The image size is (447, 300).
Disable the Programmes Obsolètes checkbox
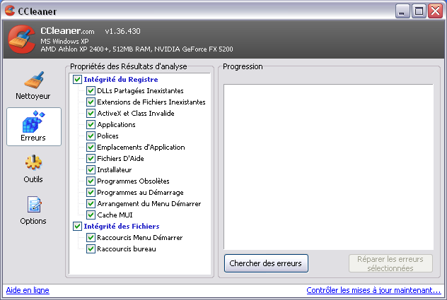point(91,181)
